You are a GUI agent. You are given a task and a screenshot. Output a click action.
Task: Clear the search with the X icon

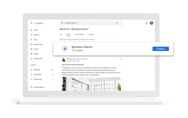click(117, 23)
